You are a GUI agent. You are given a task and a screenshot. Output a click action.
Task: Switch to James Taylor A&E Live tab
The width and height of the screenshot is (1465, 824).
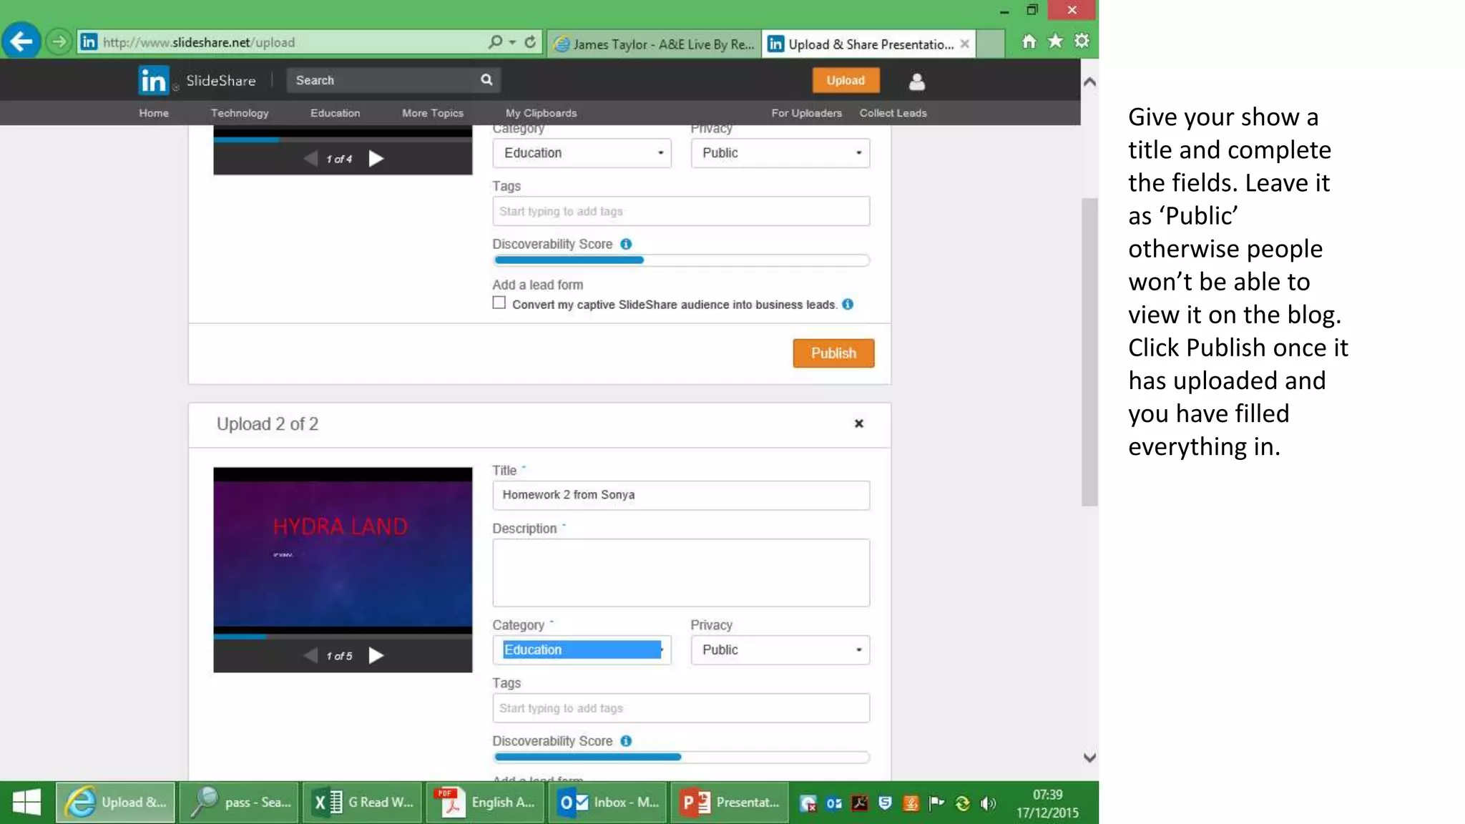pos(655,44)
